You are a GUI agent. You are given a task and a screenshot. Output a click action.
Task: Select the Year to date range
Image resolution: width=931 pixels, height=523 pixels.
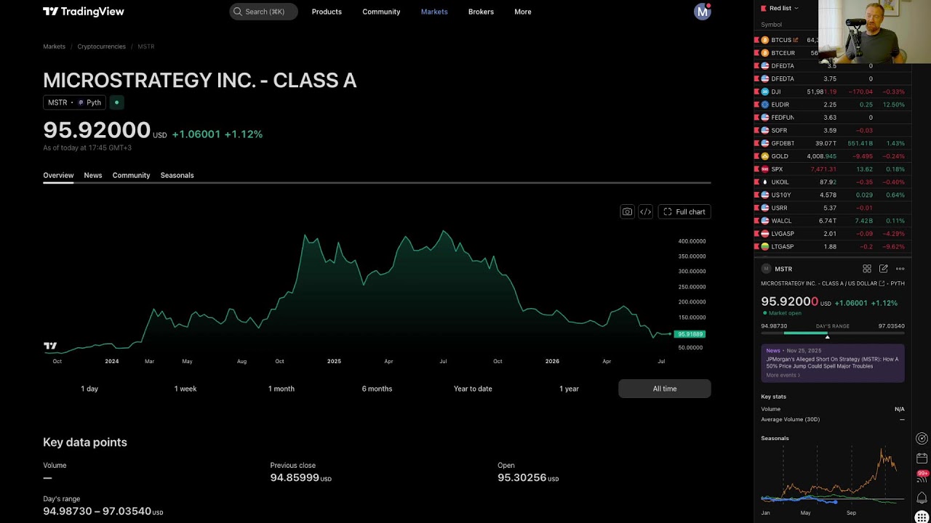click(x=473, y=389)
